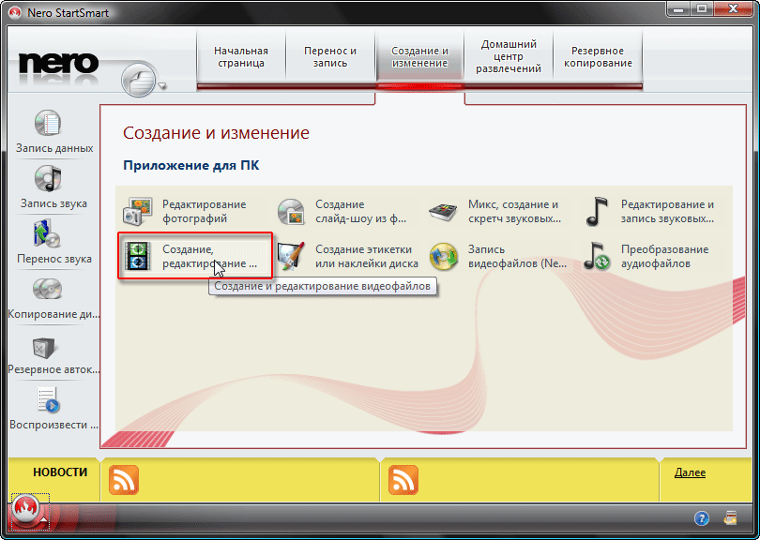Screen dimensions: 760x540
Task: Minimize the Nero StartSmart window
Action: pyautogui.click(x=678, y=9)
